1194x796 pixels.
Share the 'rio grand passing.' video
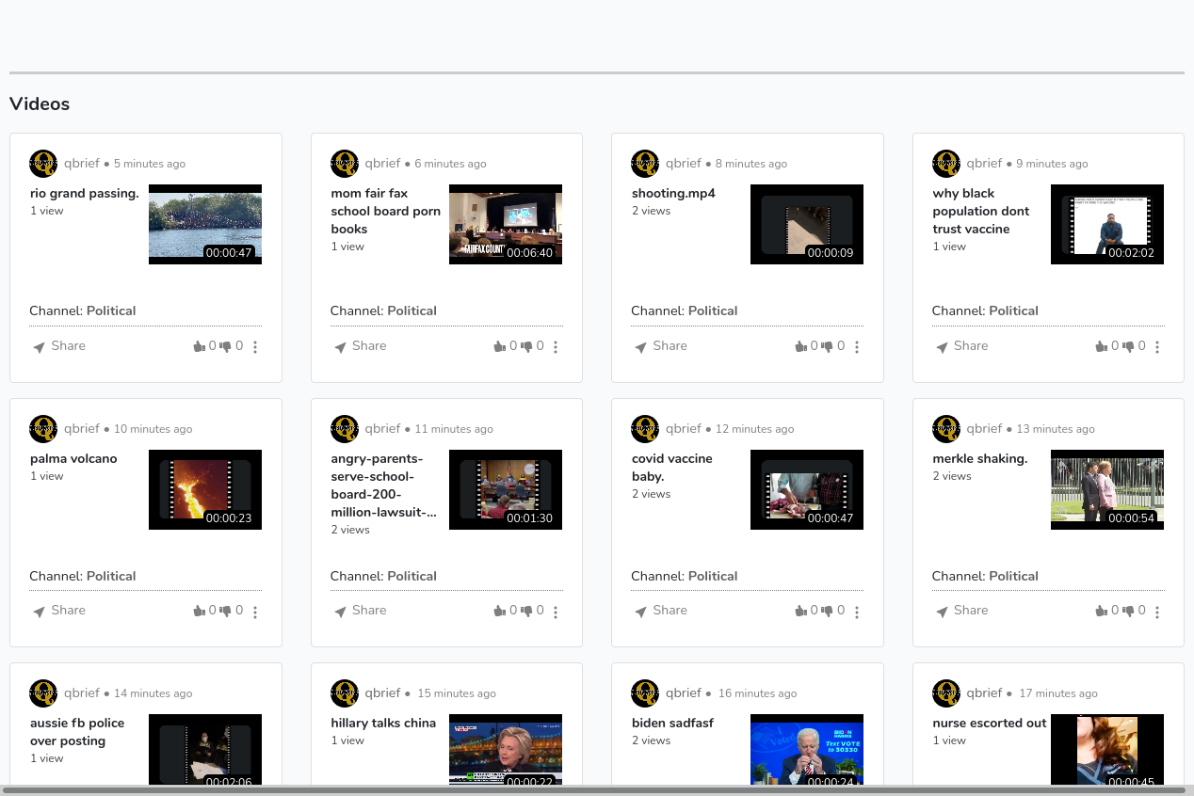pyautogui.click(x=59, y=346)
